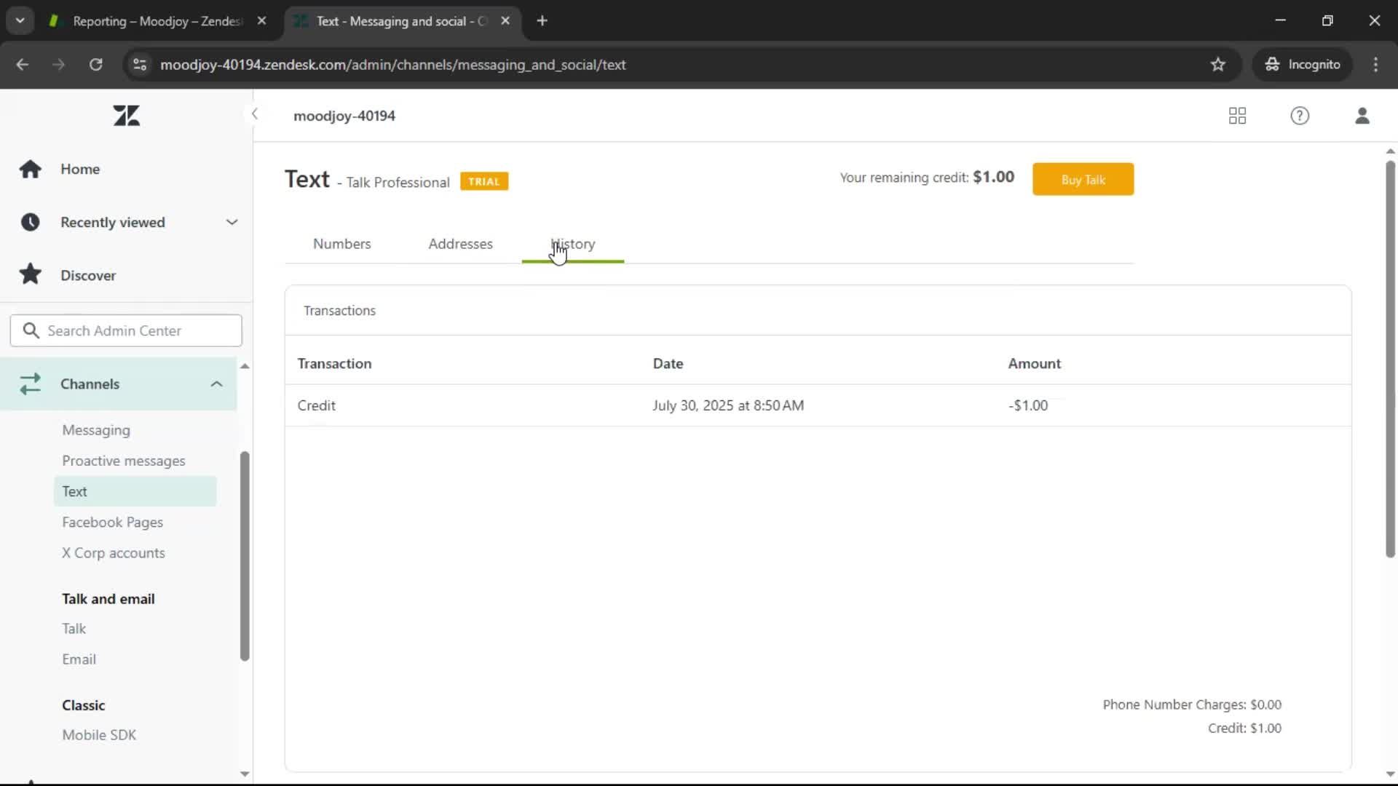Click the sidebar navigation scrollbar
The height and width of the screenshot is (786, 1398).
point(245,556)
